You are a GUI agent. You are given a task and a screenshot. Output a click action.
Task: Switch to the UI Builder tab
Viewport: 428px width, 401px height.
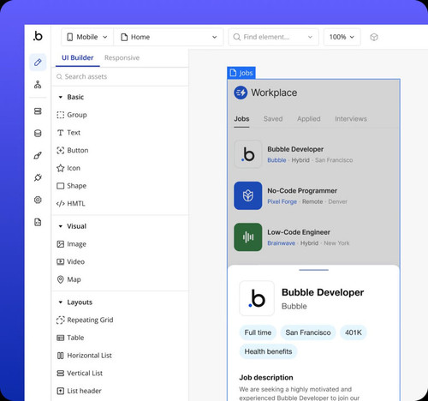[x=78, y=57]
